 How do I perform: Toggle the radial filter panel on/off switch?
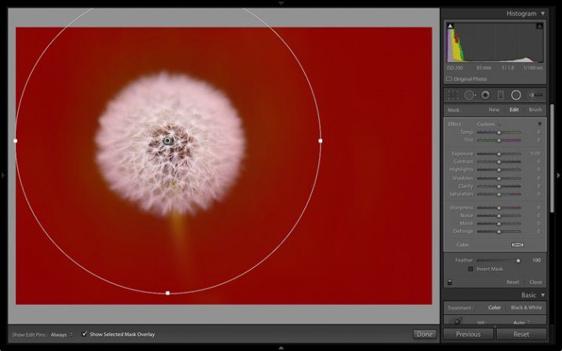click(450, 281)
